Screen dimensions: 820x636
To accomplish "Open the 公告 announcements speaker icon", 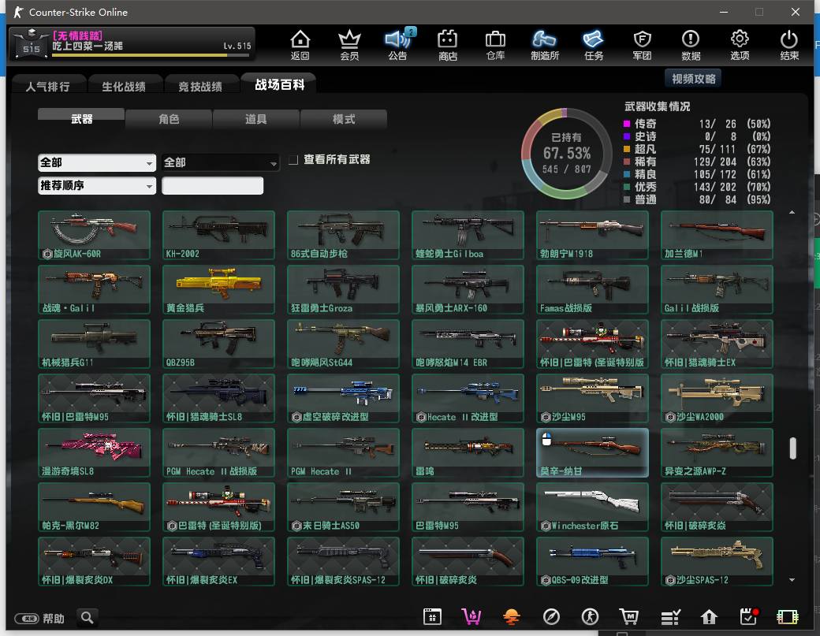I will pyautogui.click(x=398, y=44).
